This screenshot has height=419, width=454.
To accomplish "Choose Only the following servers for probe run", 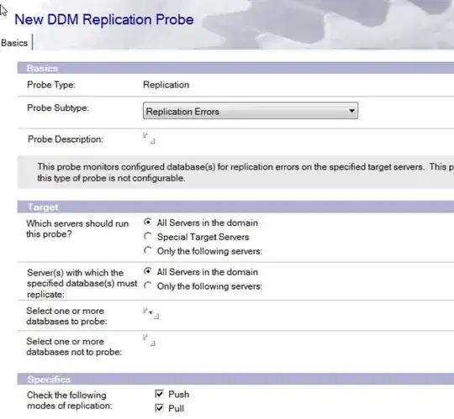I will (x=148, y=250).
